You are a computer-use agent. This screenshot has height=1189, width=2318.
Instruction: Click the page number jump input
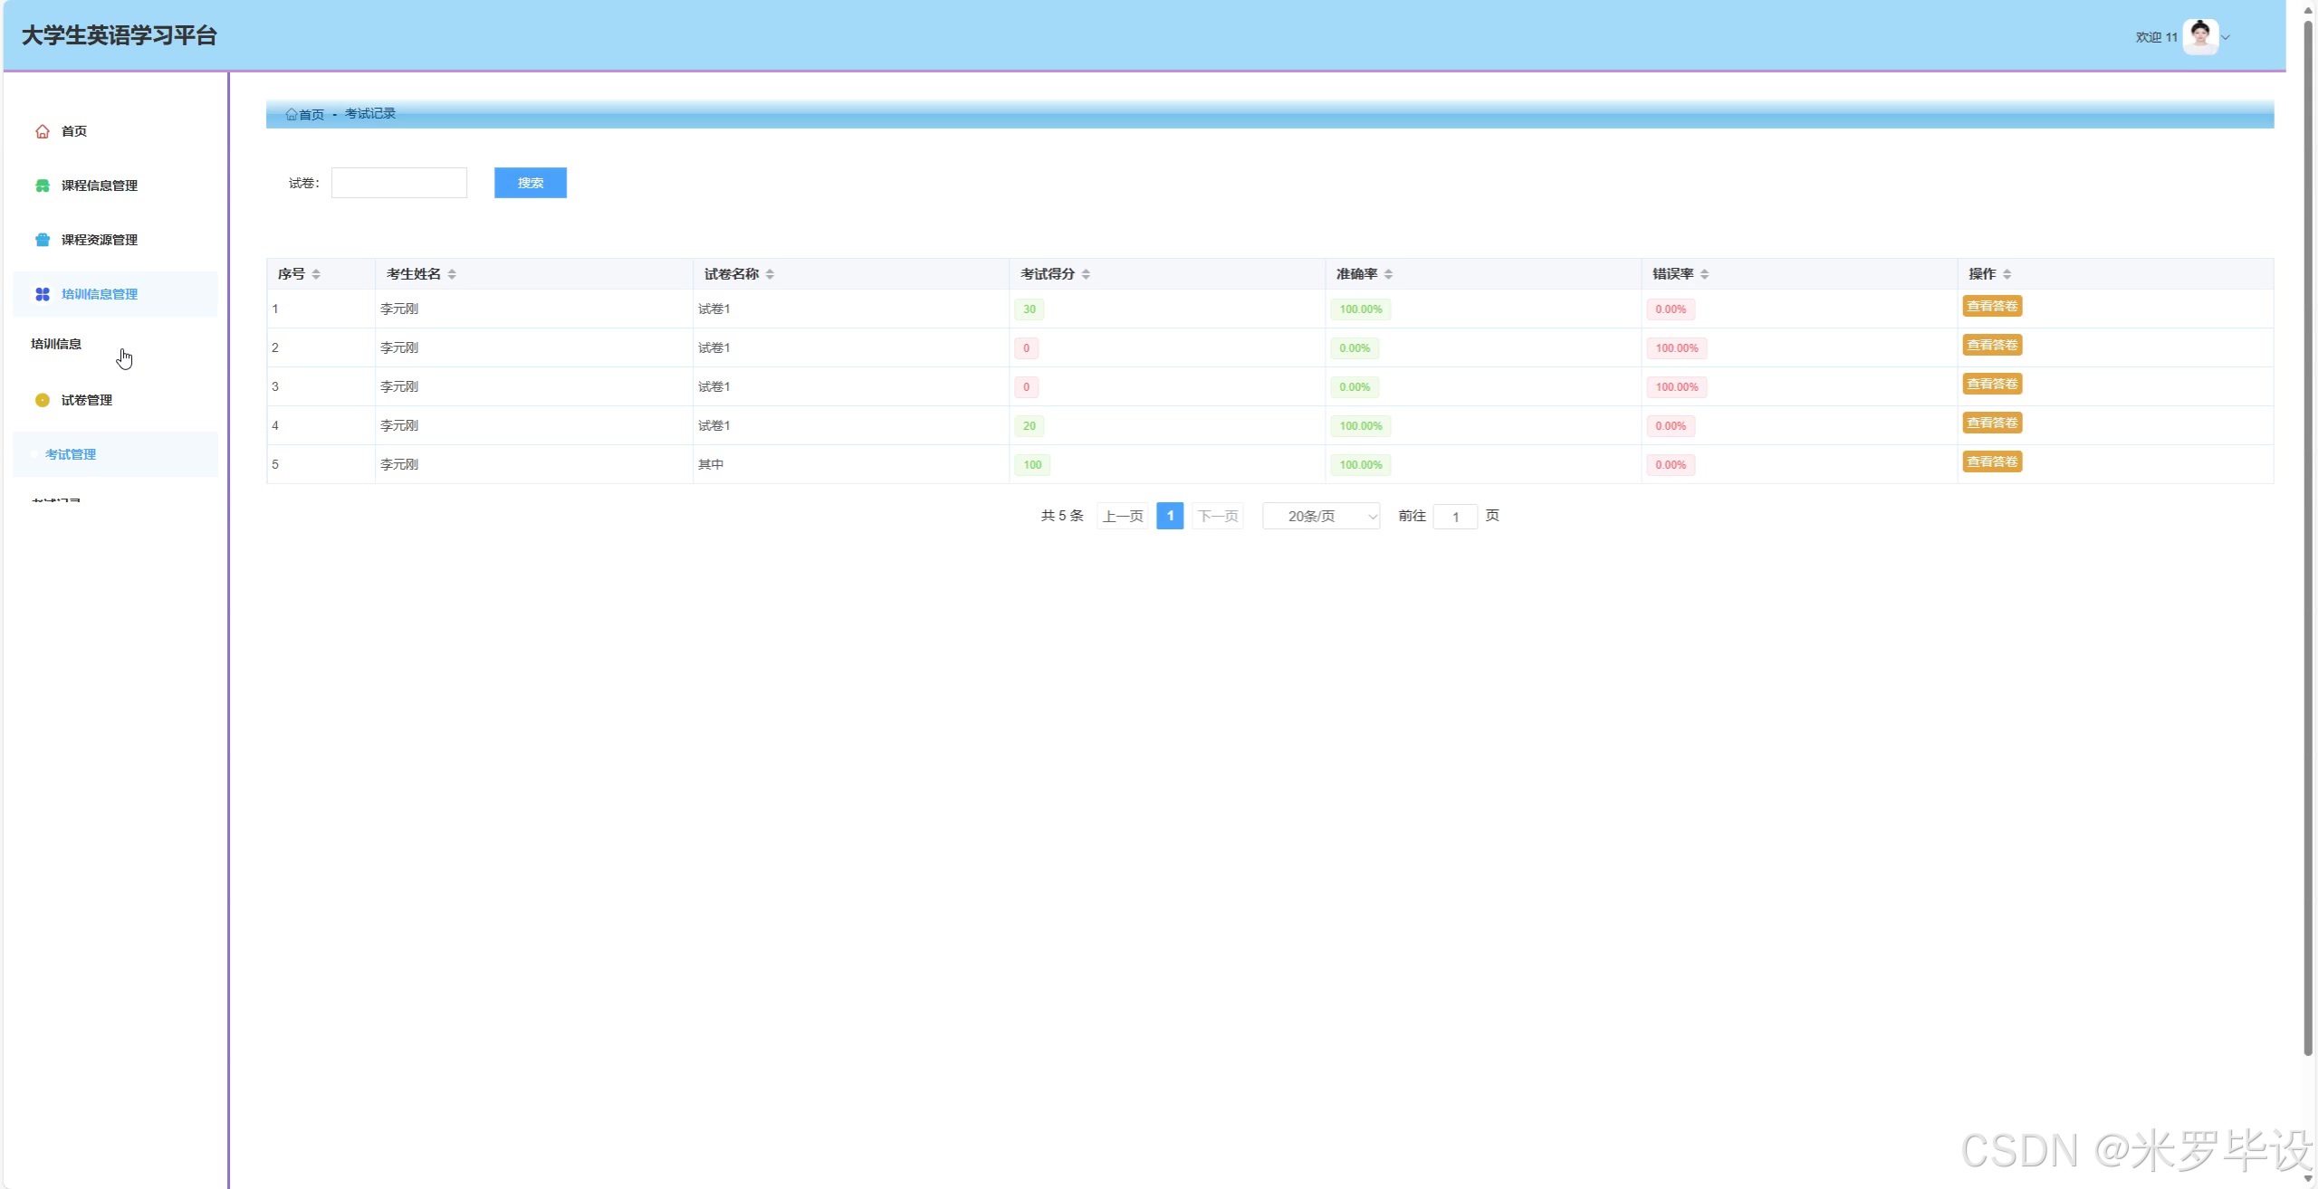(1455, 517)
